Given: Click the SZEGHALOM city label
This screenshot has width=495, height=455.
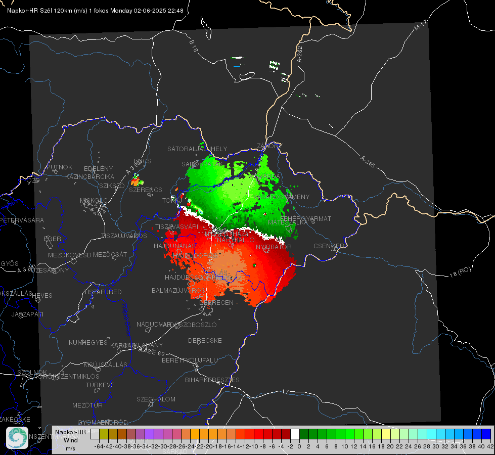Looking at the screenshot, I should [156, 399].
